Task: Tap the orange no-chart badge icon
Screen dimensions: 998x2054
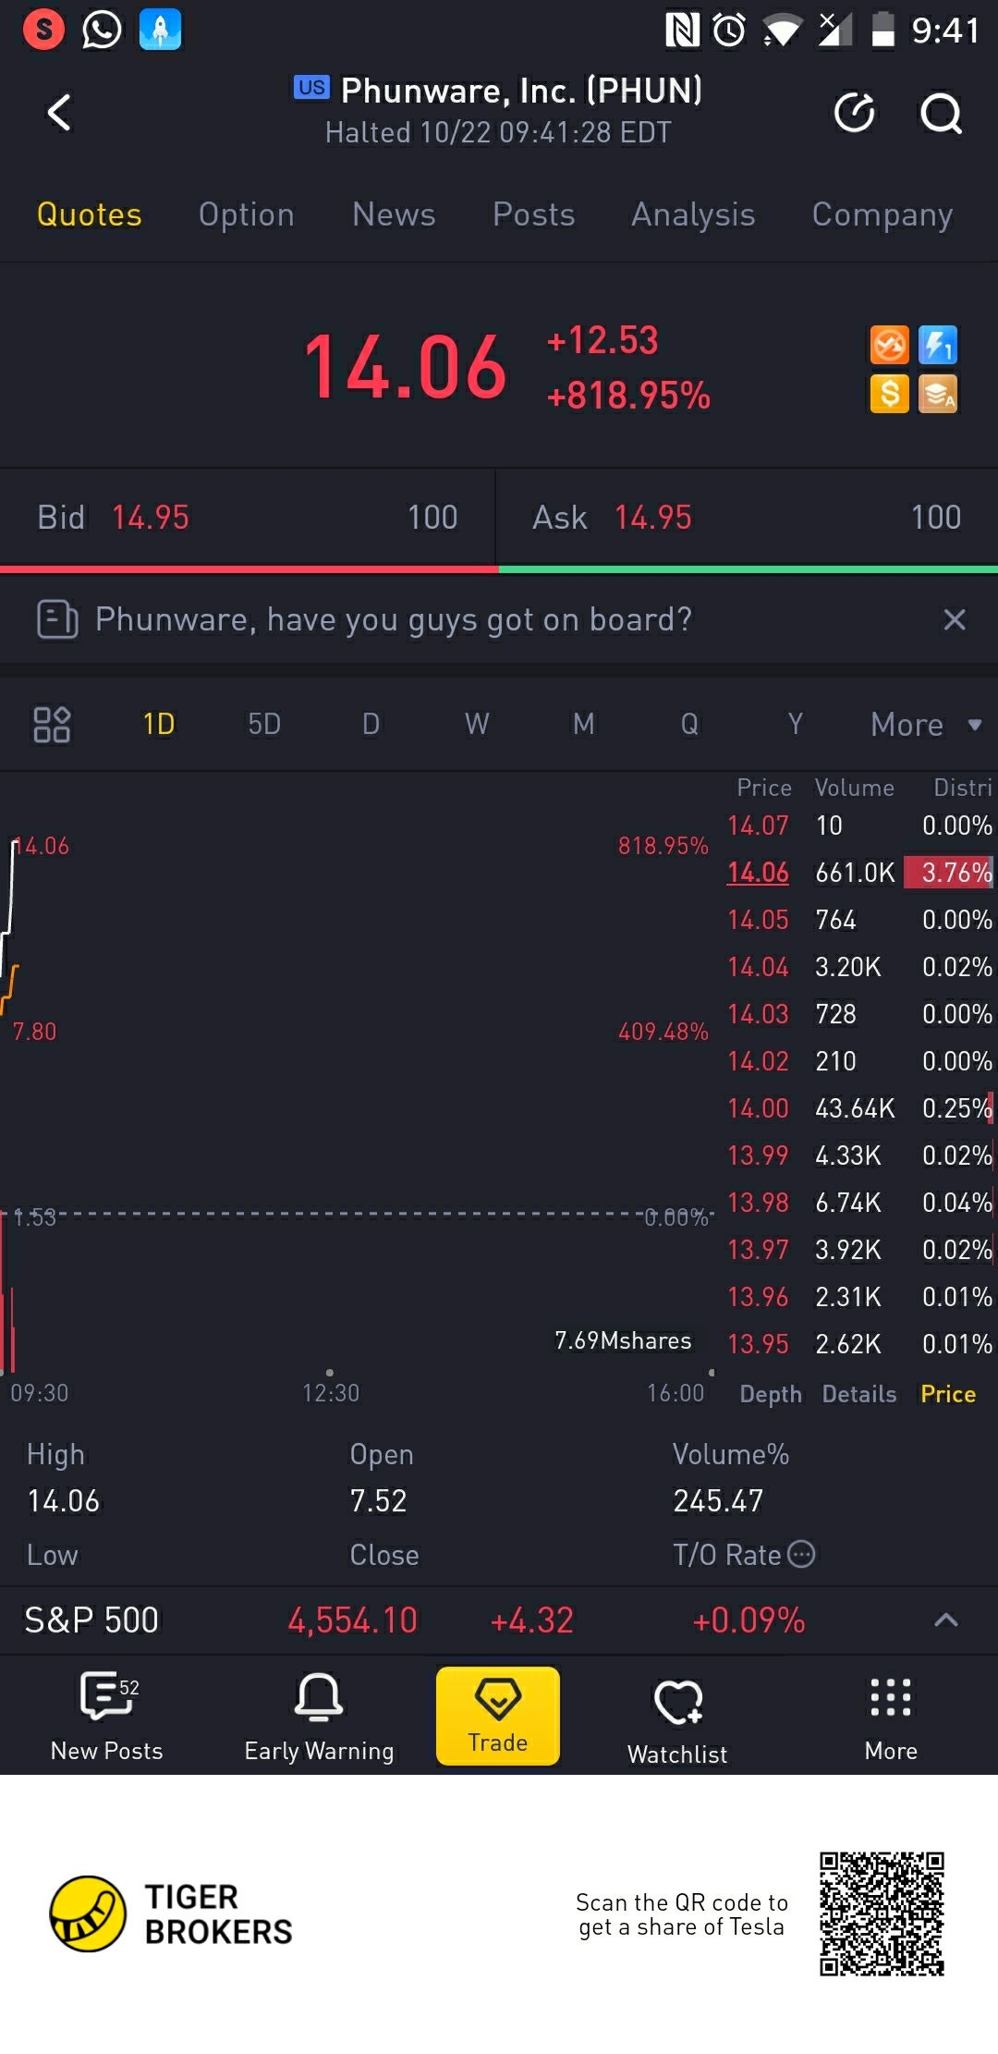Action: coord(889,346)
